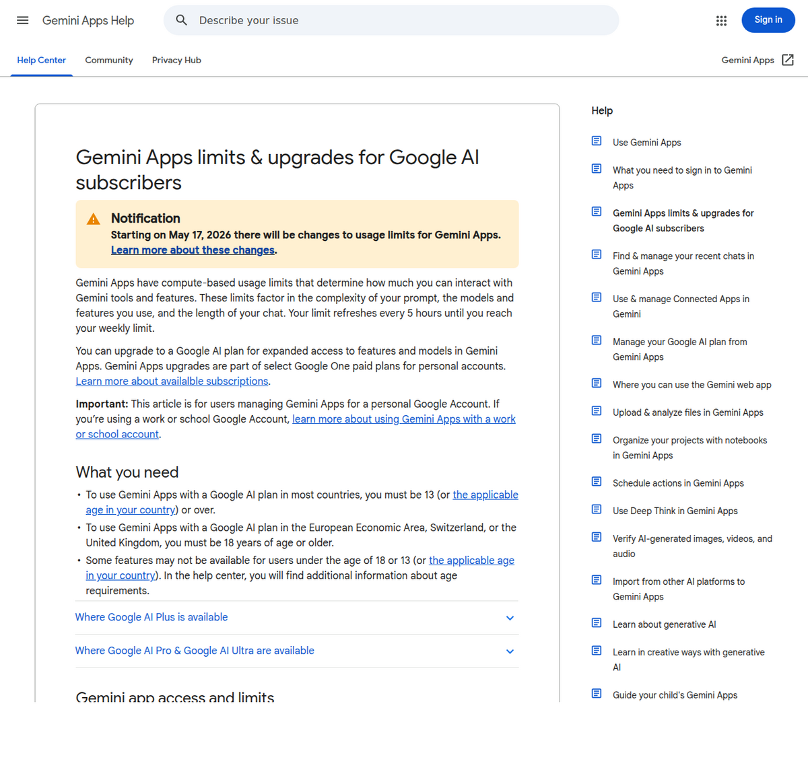Screen dimensions: 808x757
Task: Click article icon beside What you need to sign in
Action: coord(597,169)
